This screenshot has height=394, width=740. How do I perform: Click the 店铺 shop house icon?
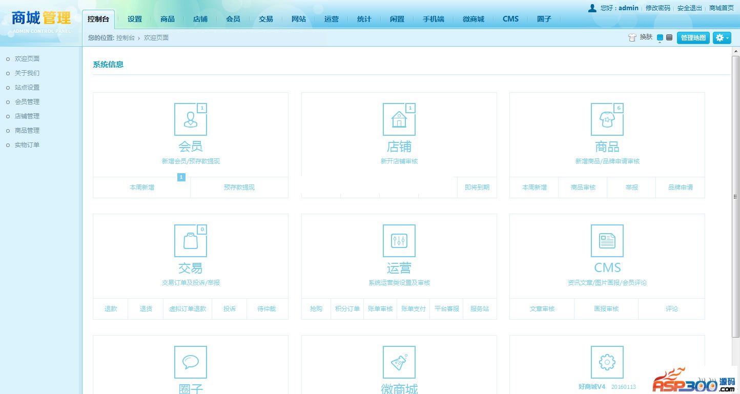(x=399, y=119)
